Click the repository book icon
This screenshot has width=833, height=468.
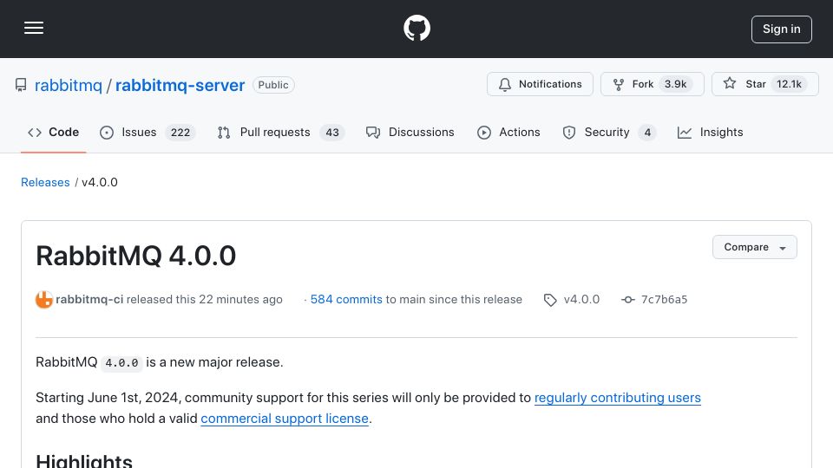pyautogui.click(x=21, y=85)
